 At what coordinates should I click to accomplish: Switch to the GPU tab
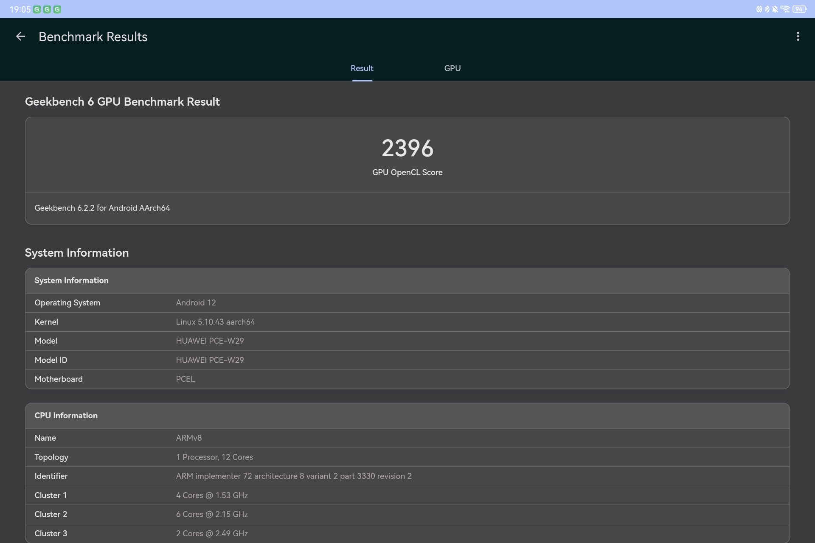(452, 68)
